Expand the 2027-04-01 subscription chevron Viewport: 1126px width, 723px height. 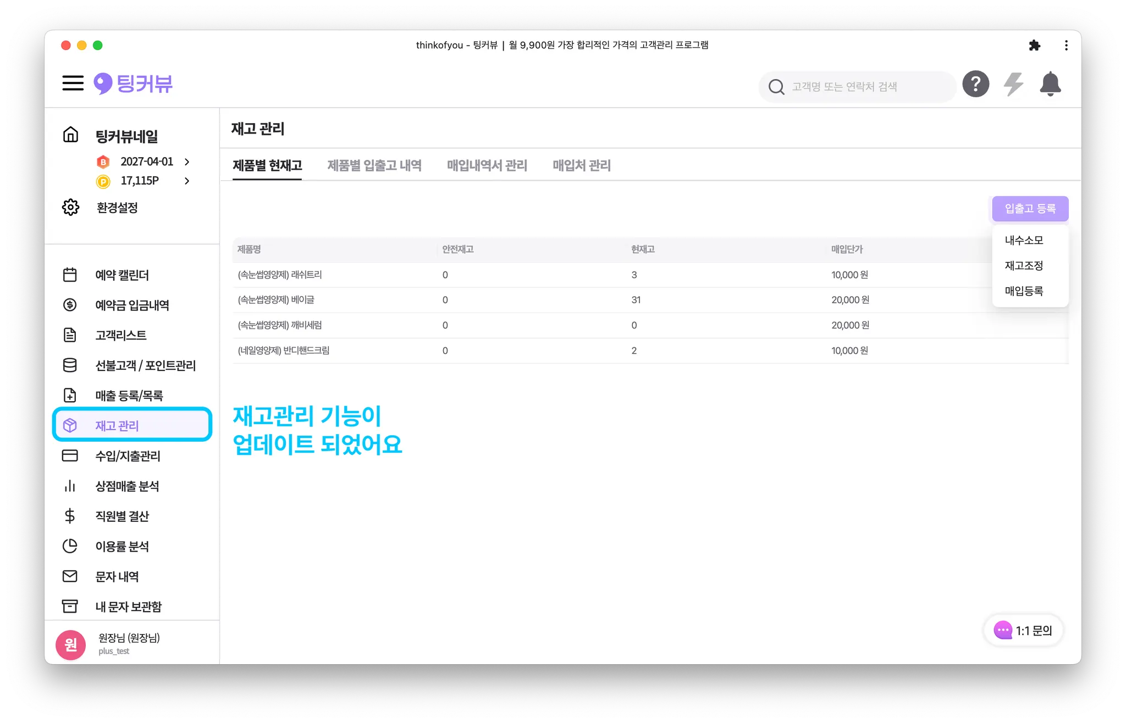[187, 162]
